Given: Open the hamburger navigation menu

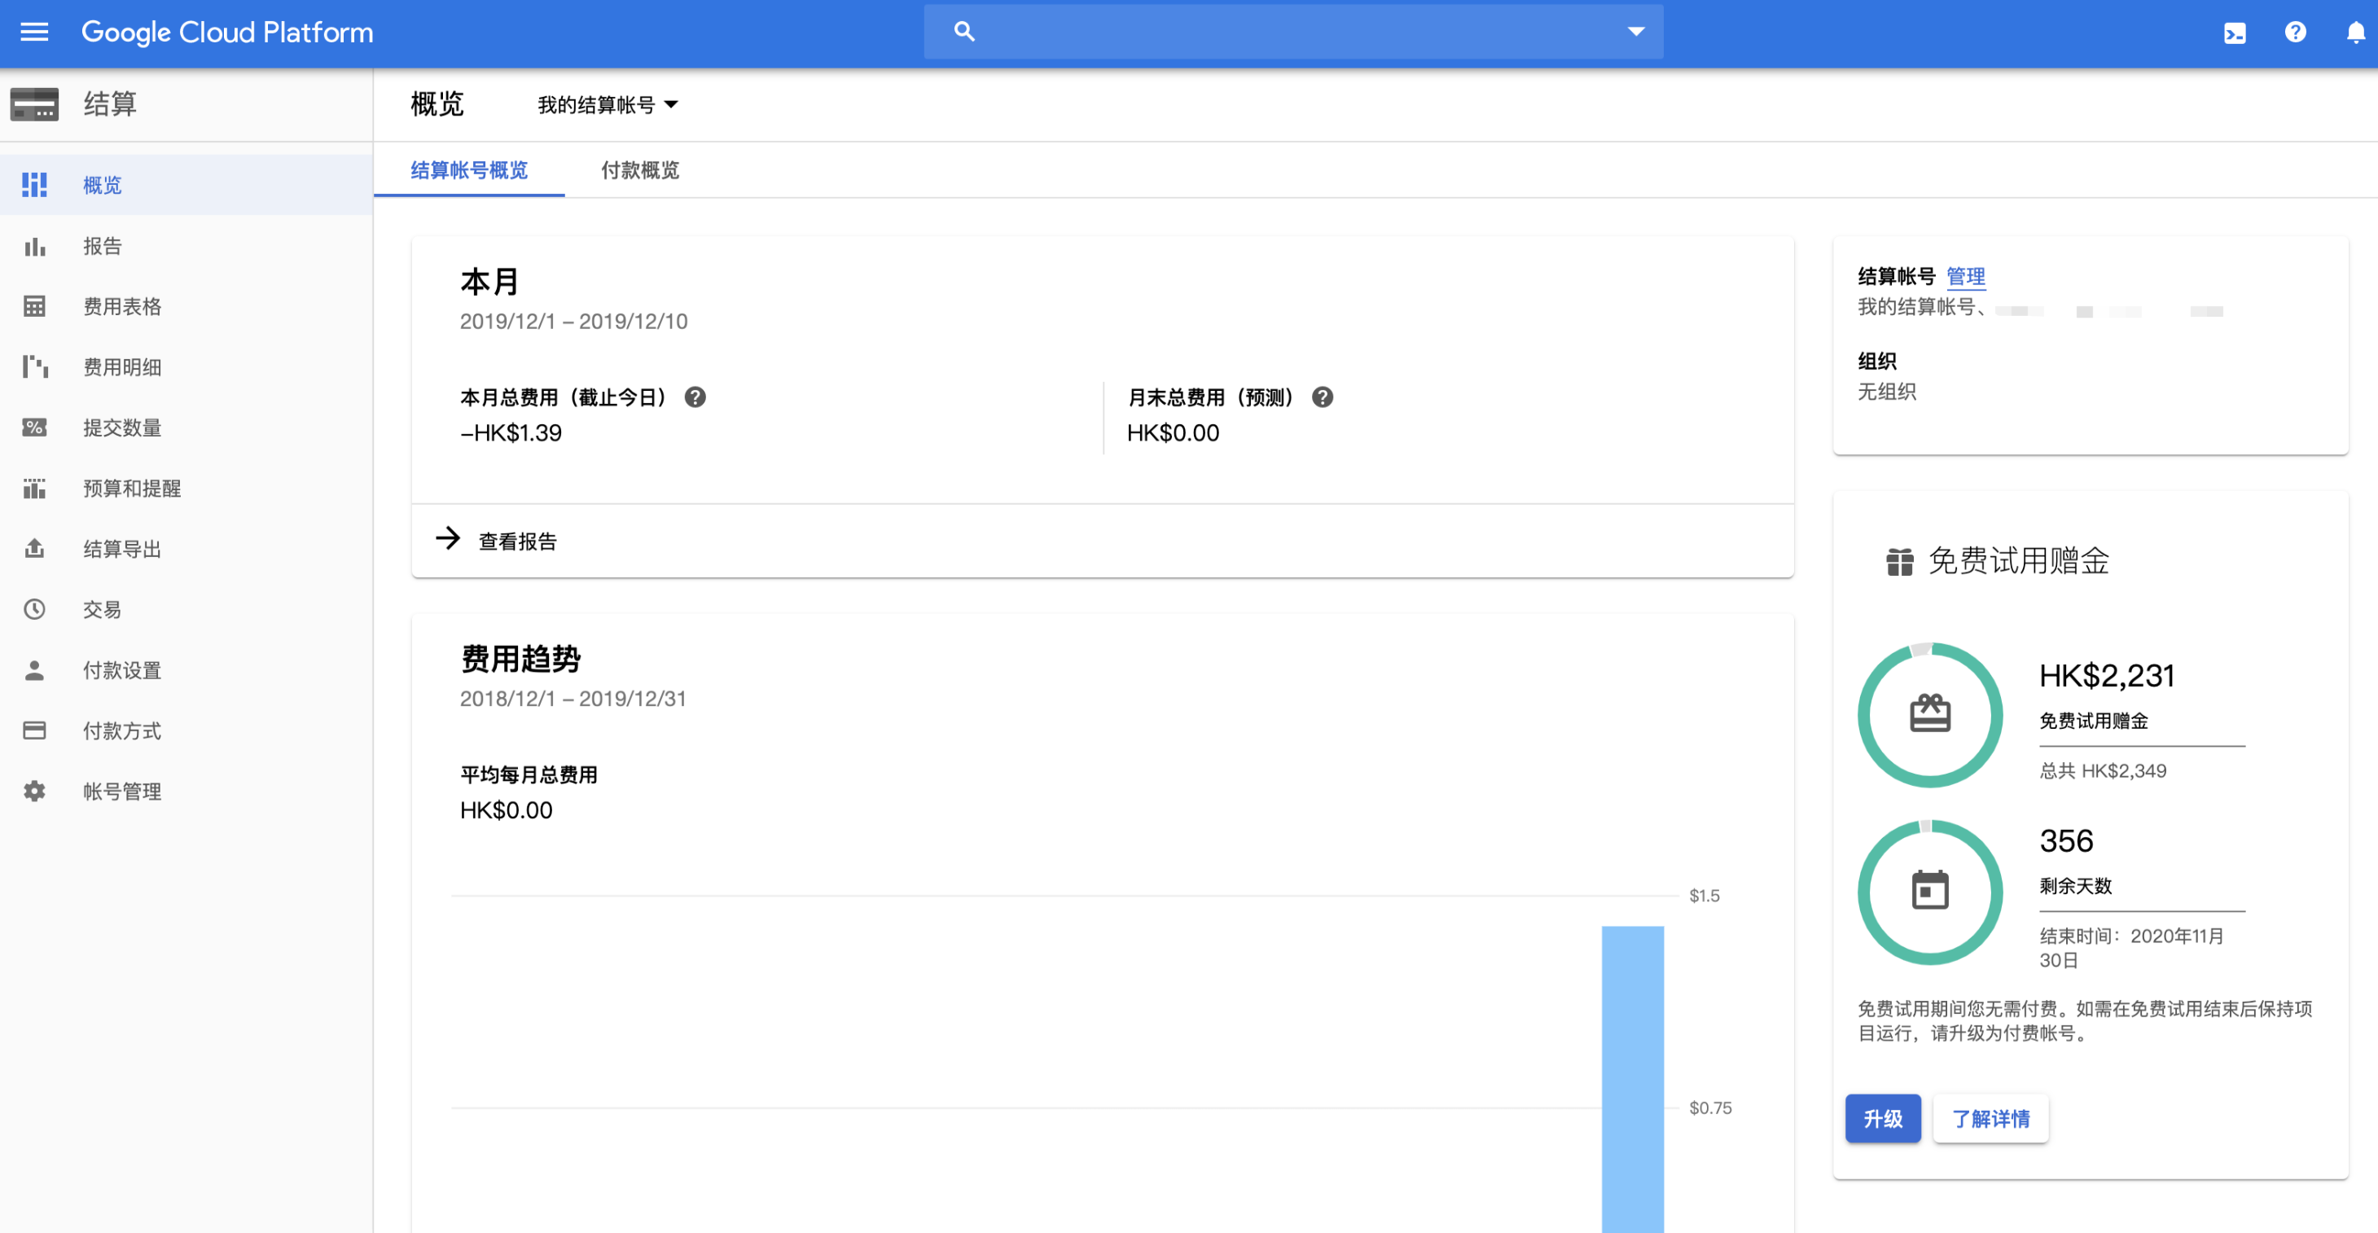Looking at the screenshot, I should click(34, 33).
